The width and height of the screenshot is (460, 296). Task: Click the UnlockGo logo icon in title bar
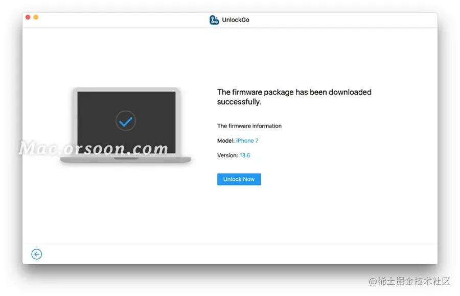pyautogui.click(x=214, y=20)
